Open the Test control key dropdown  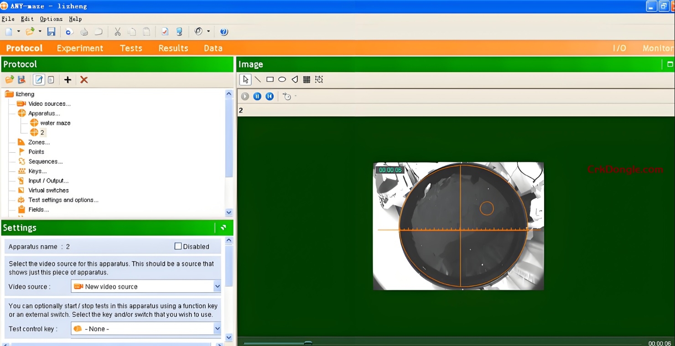coord(218,328)
